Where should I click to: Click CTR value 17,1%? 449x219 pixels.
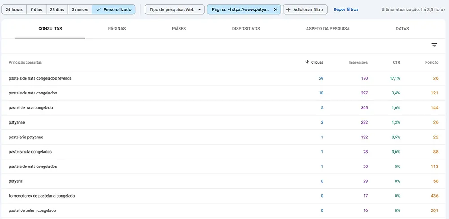(395, 78)
